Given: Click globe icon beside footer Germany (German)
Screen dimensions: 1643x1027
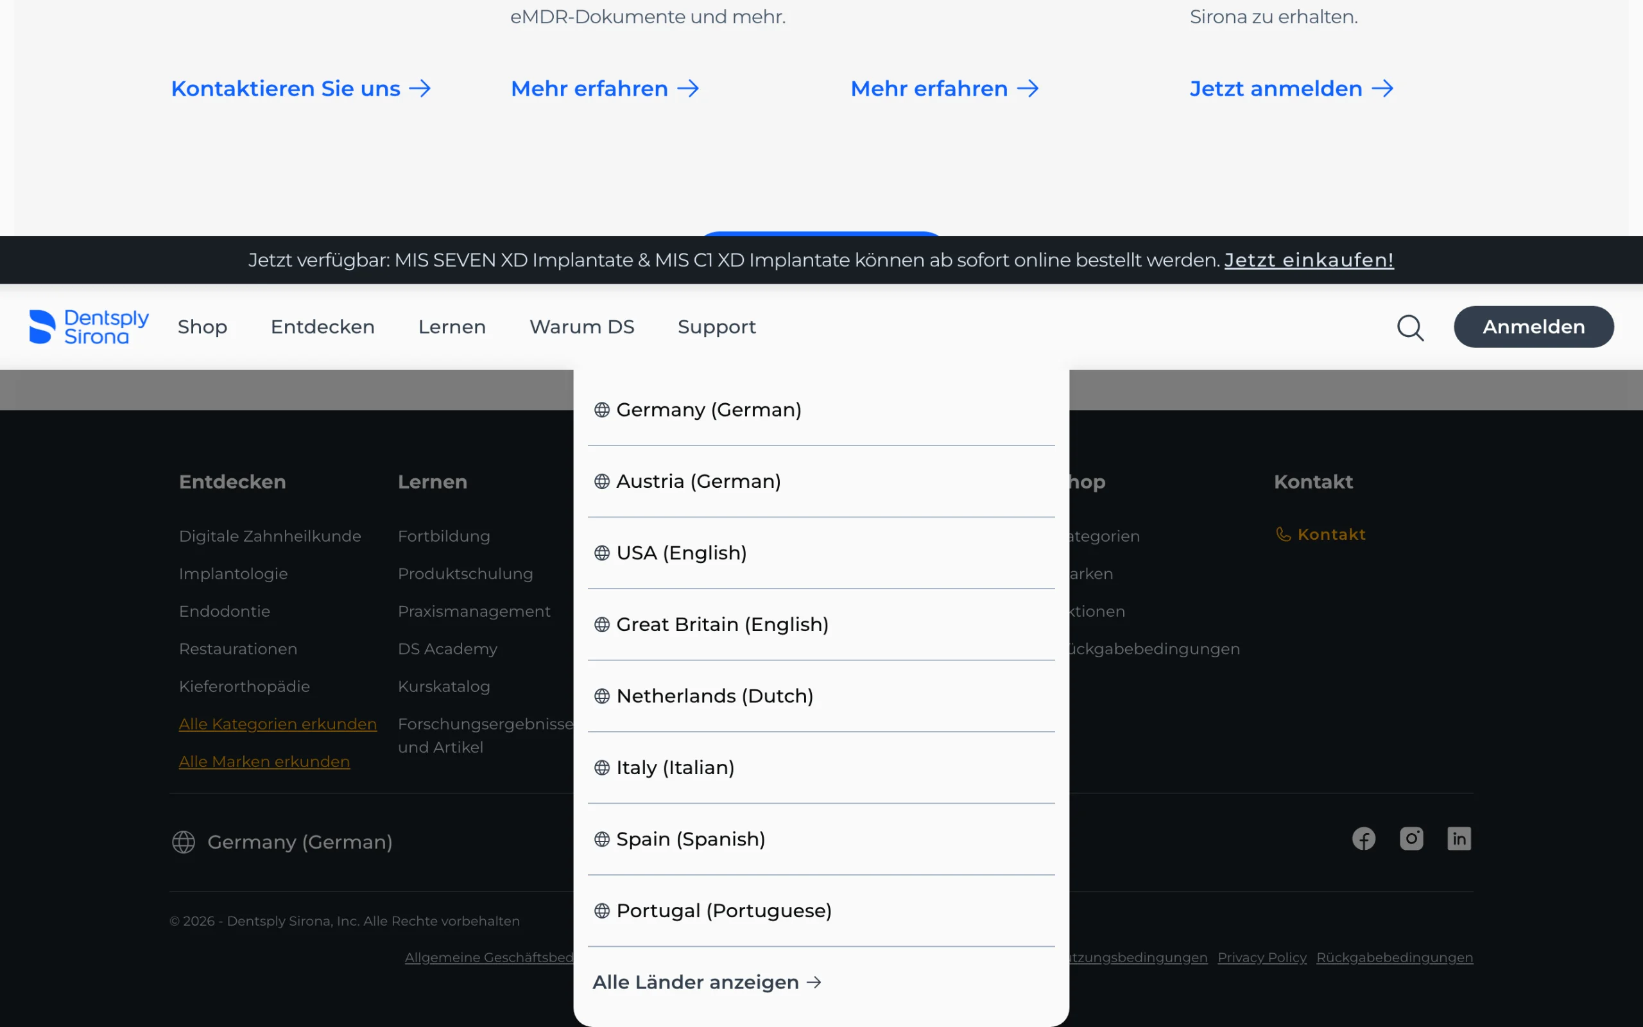Looking at the screenshot, I should click(x=184, y=842).
